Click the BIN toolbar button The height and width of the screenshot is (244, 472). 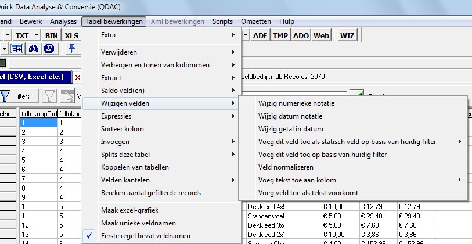[x=52, y=35]
